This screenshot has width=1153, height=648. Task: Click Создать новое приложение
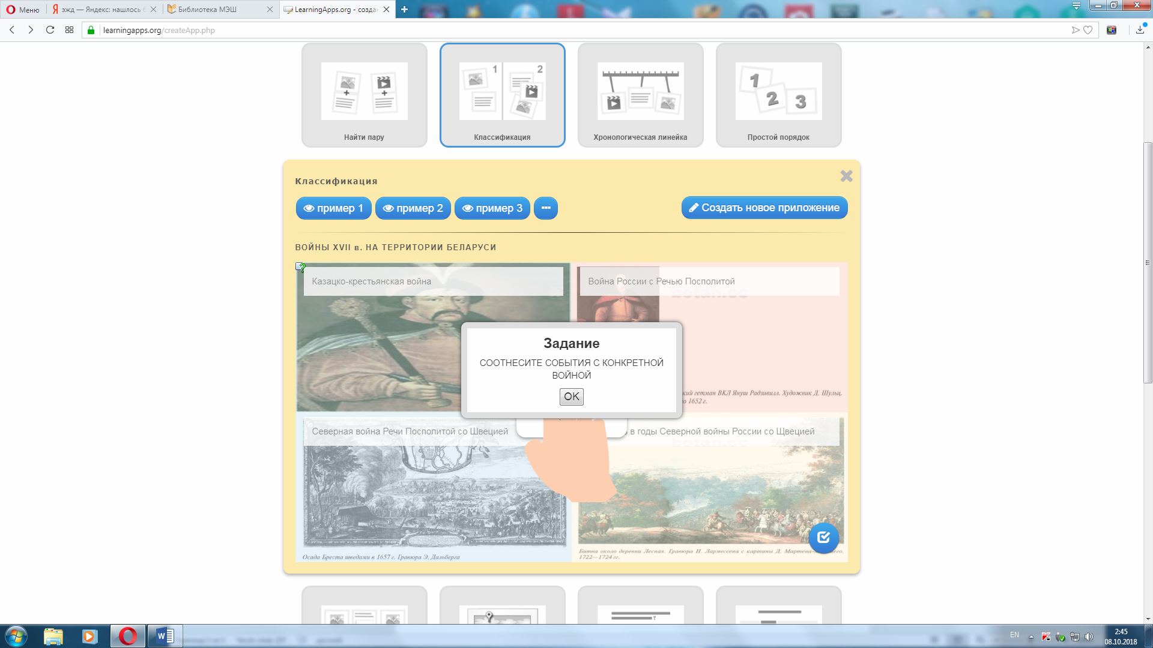point(764,208)
